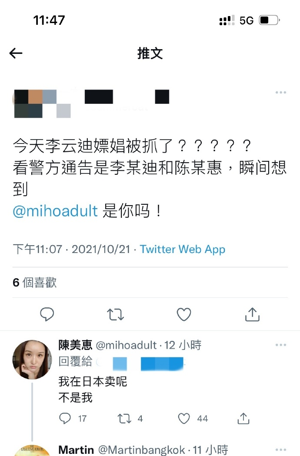Go back with the left arrow
300x456 pixels.
point(16,53)
